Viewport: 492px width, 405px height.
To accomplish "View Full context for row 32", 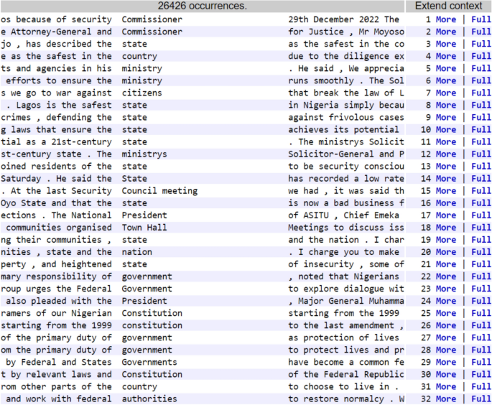I will tap(481, 399).
